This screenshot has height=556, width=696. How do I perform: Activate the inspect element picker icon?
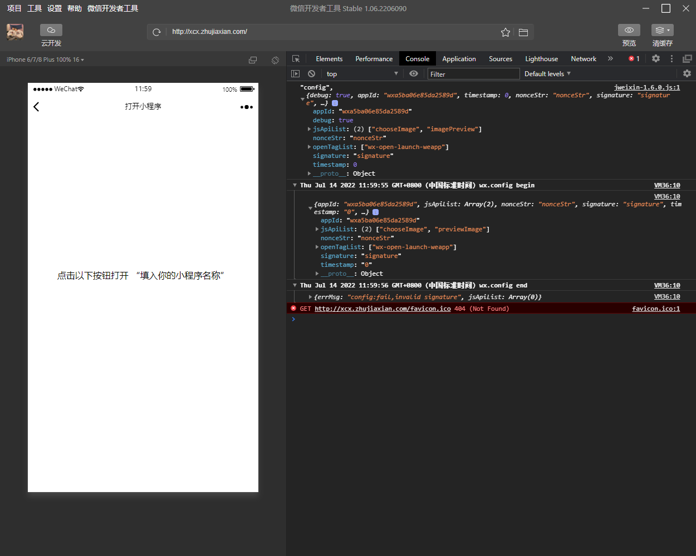click(x=296, y=58)
